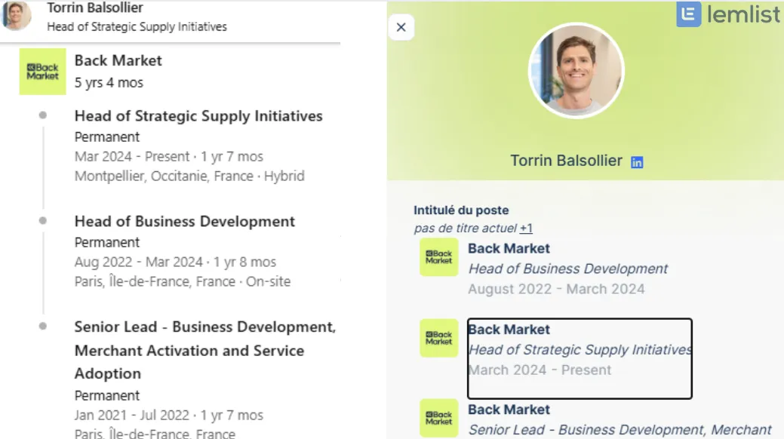Select LinkedIn role Head of Strategic Supply Initiatives

(198, 116)
